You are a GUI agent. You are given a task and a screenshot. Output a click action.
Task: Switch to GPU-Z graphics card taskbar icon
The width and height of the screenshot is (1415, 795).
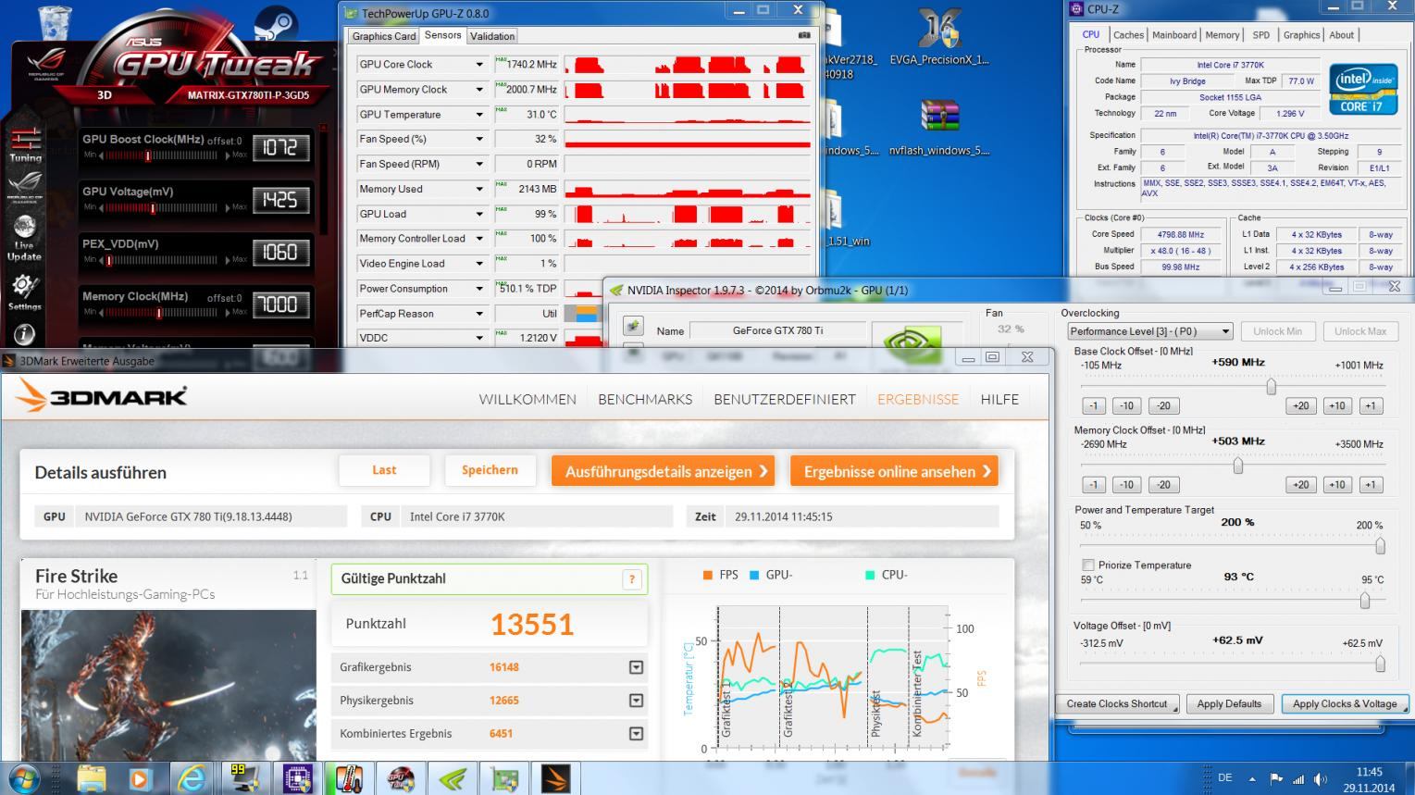point(504,778)
